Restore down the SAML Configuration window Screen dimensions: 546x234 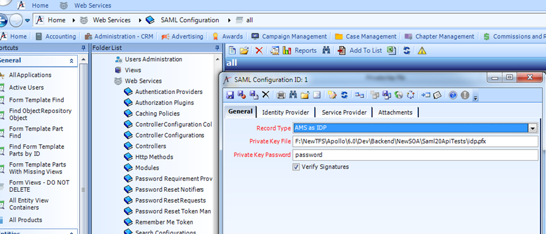click(x=509, y=78)
